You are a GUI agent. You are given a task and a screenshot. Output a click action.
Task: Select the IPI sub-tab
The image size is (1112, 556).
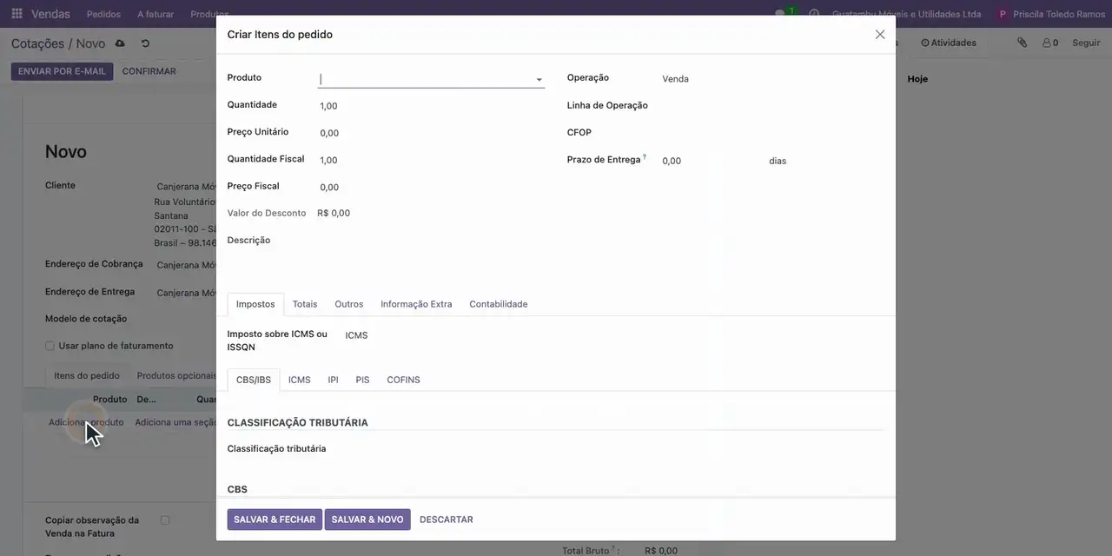(x=333, y=380)
